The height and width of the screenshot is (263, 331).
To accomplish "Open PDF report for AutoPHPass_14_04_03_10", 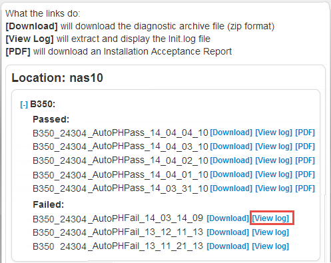I will (x=305, y=146).
